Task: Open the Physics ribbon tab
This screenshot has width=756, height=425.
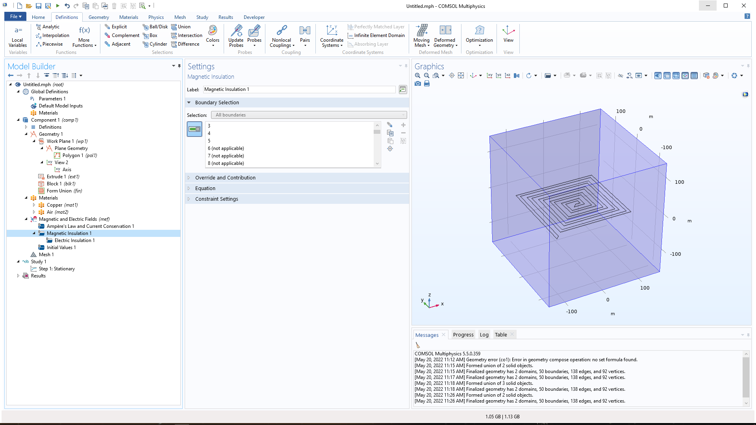Action: click(x=156, y=17)
